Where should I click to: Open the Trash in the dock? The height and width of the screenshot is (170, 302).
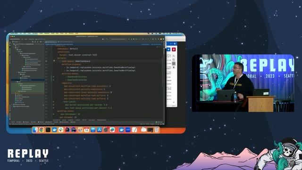point(157,130)
